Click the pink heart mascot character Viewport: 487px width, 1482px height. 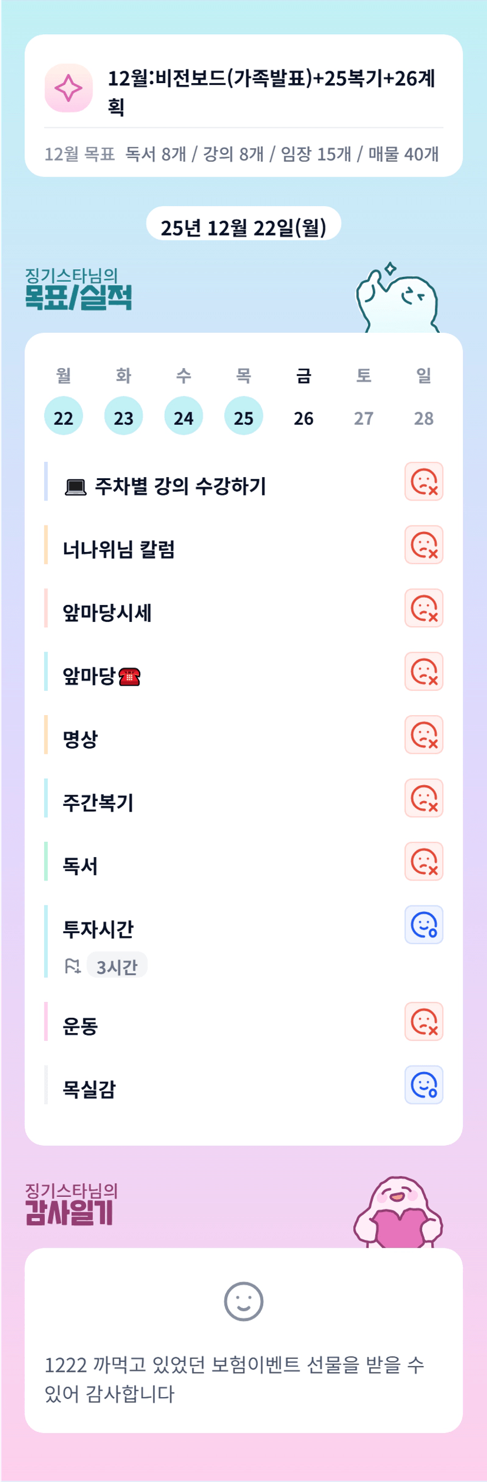click(x=397, y=1213)
